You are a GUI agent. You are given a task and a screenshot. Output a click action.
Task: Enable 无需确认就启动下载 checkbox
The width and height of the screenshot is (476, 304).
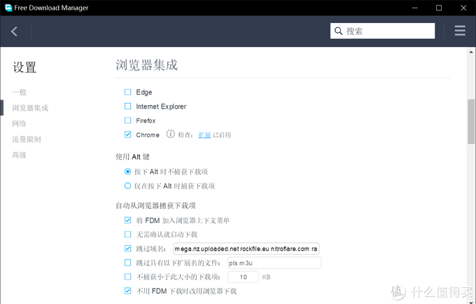click(x=127, y=234)
